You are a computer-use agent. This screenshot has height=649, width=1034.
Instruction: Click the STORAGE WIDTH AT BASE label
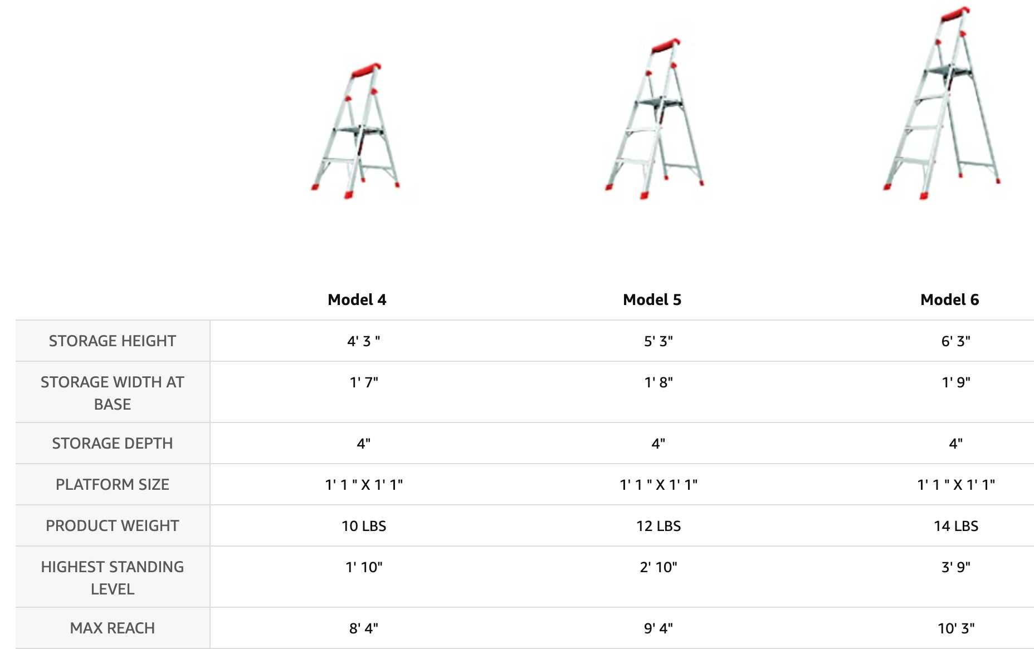(113, 393)
